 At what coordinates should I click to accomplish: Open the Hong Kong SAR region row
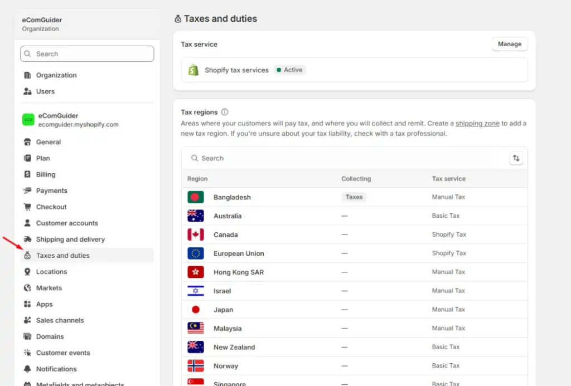354,272
